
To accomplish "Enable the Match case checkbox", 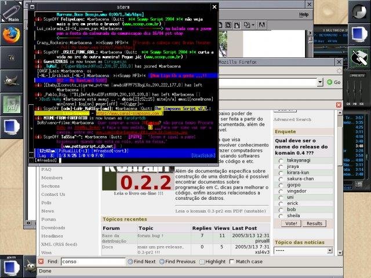I will pyautogui.click(x=231, y=261).
